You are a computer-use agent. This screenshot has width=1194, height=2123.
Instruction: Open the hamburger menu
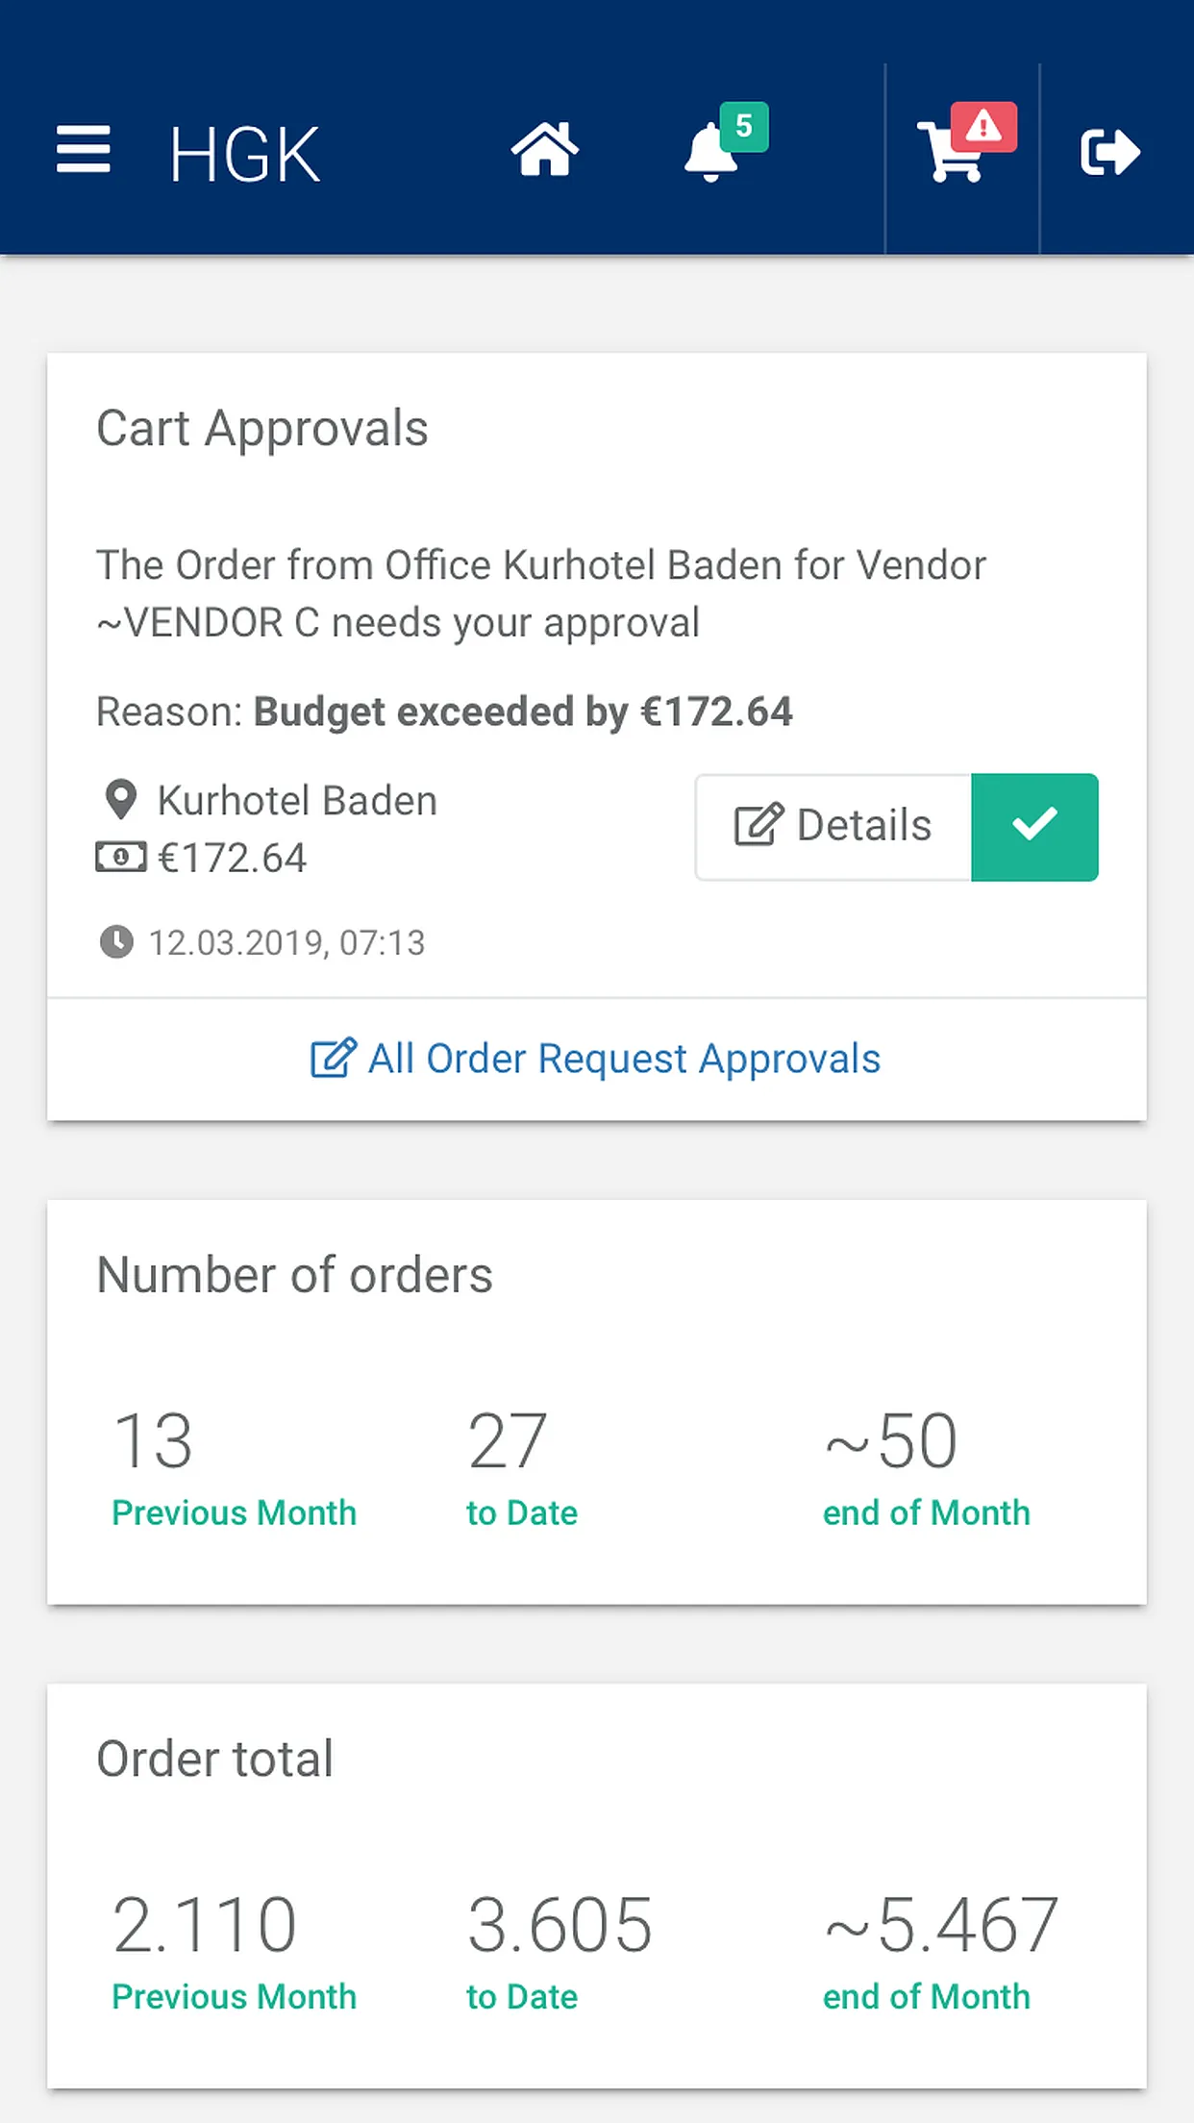coord(84,150)
